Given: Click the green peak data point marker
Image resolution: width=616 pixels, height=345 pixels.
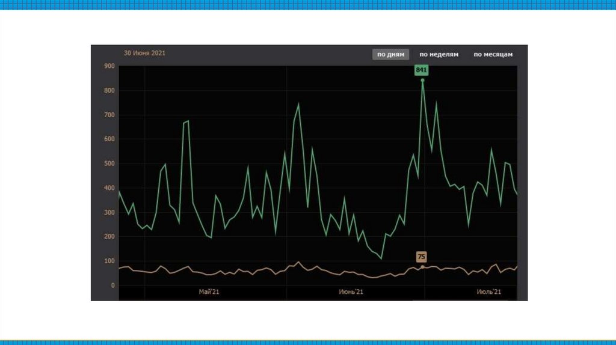Looking at the screenshot, I should pyautogui.click(x=423, y=81).
